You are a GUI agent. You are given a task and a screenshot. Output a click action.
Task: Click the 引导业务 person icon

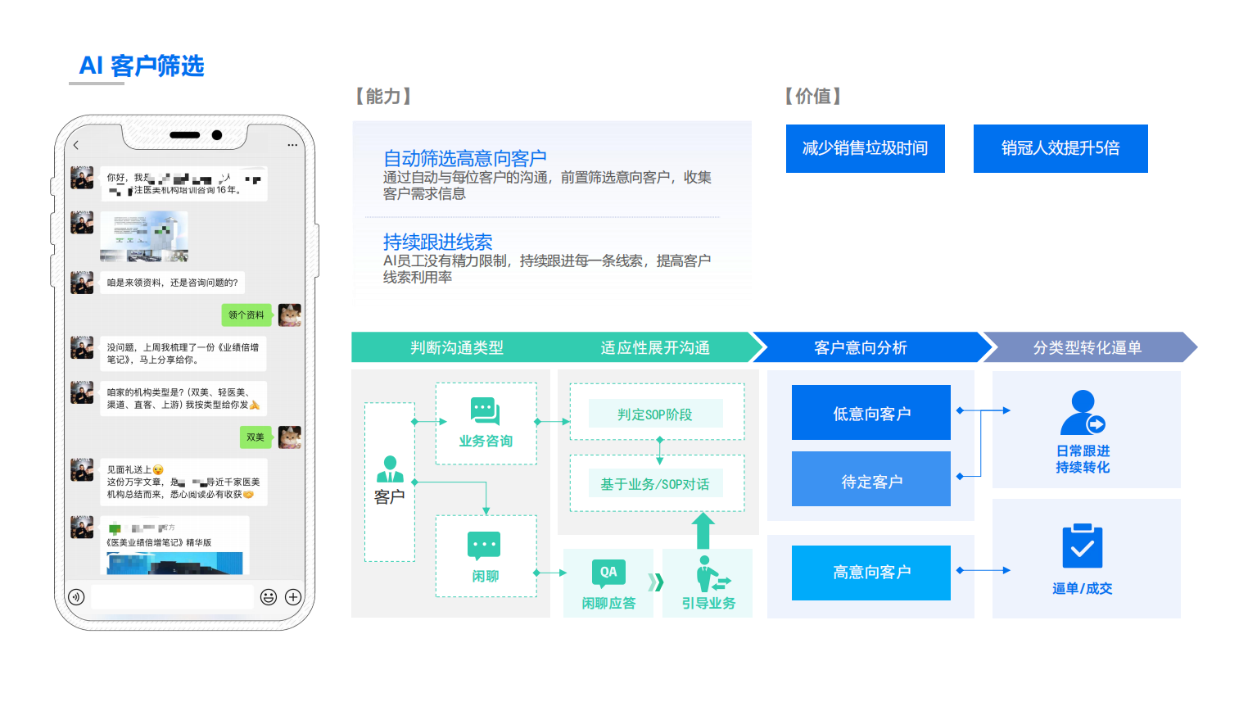coord(708,574)
